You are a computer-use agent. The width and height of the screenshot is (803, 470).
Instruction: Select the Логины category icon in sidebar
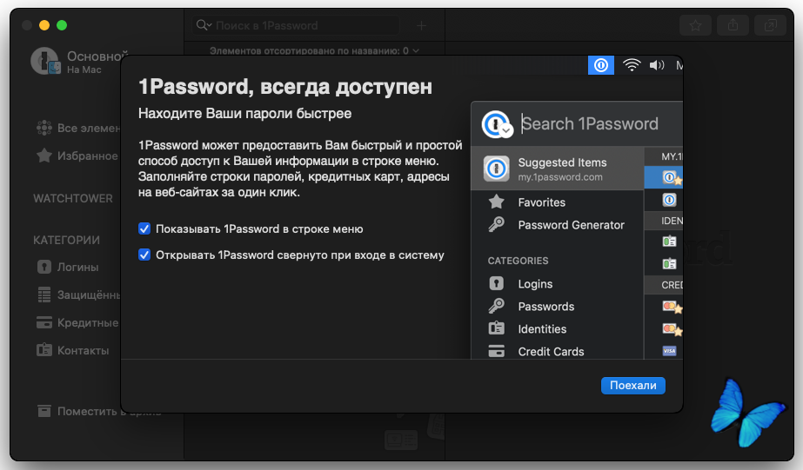[44, 267]
